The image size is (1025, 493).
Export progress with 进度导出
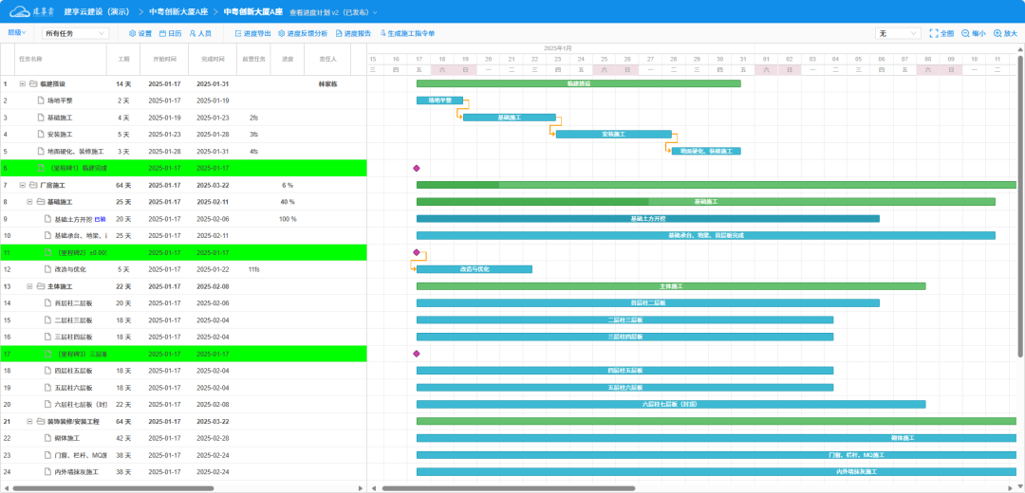point(252,33)
